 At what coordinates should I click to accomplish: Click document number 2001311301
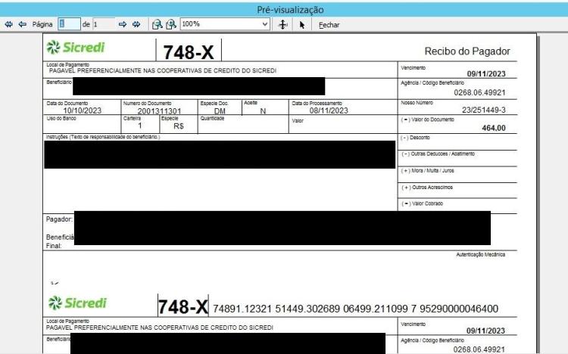tap(159, 110)
